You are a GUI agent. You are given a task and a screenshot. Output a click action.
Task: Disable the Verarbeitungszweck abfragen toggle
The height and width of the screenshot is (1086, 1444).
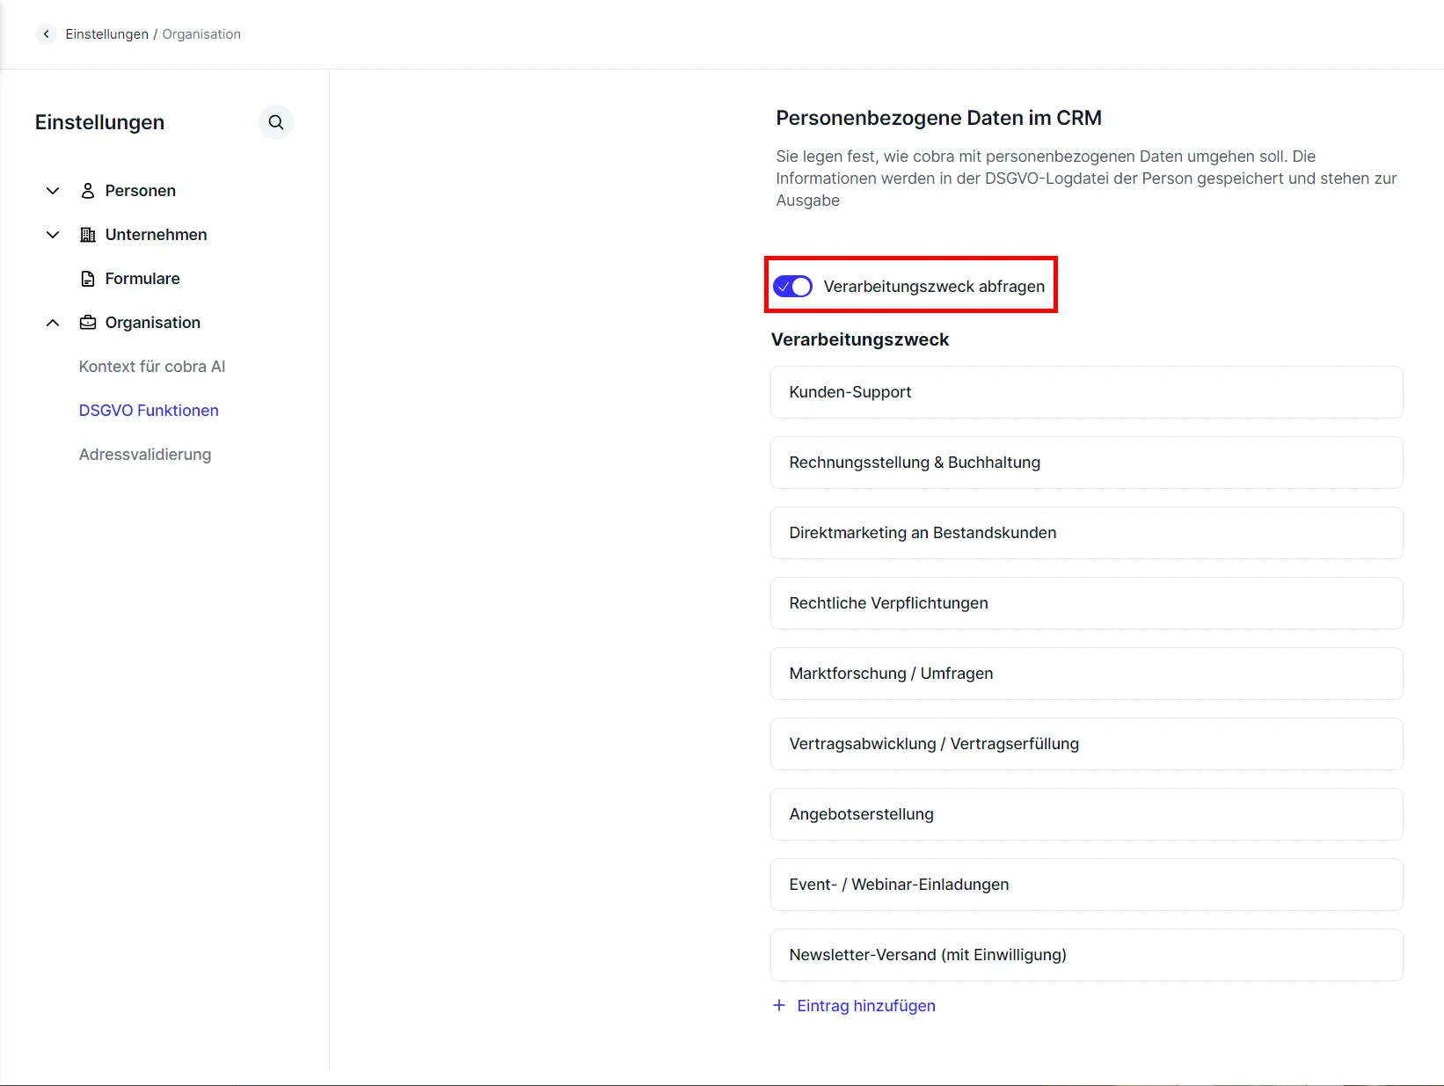791,286
